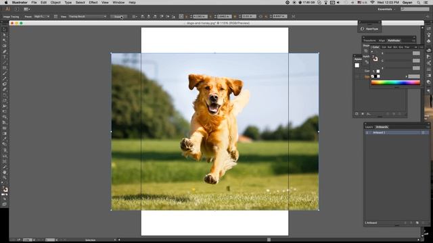Select the Selection tool arrow
The height and width of the screenshot is (243, 433).
(x=5, y=30)
